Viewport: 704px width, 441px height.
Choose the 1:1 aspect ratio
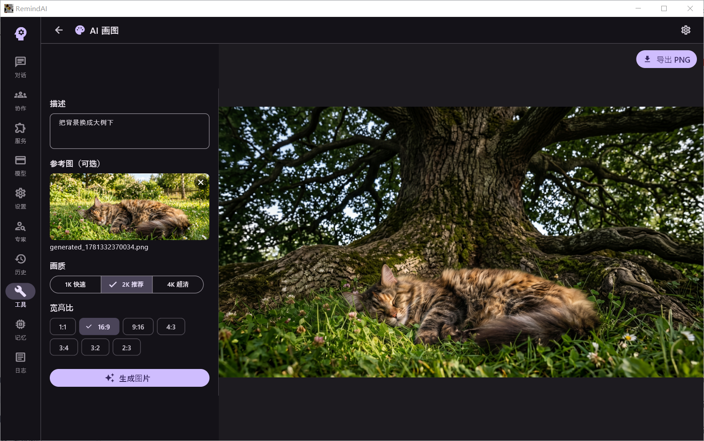(x=63, y=327)
